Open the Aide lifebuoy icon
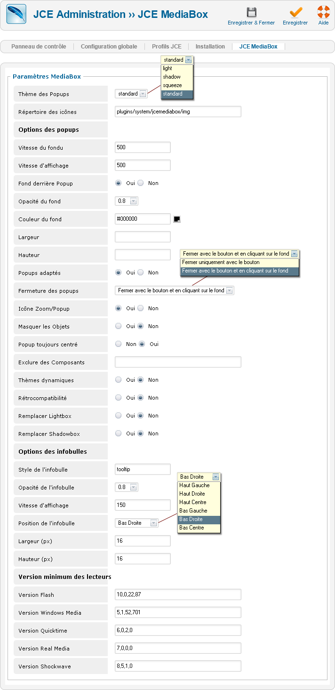This screenshot has height=690, width=335. (x=323, y=13)
